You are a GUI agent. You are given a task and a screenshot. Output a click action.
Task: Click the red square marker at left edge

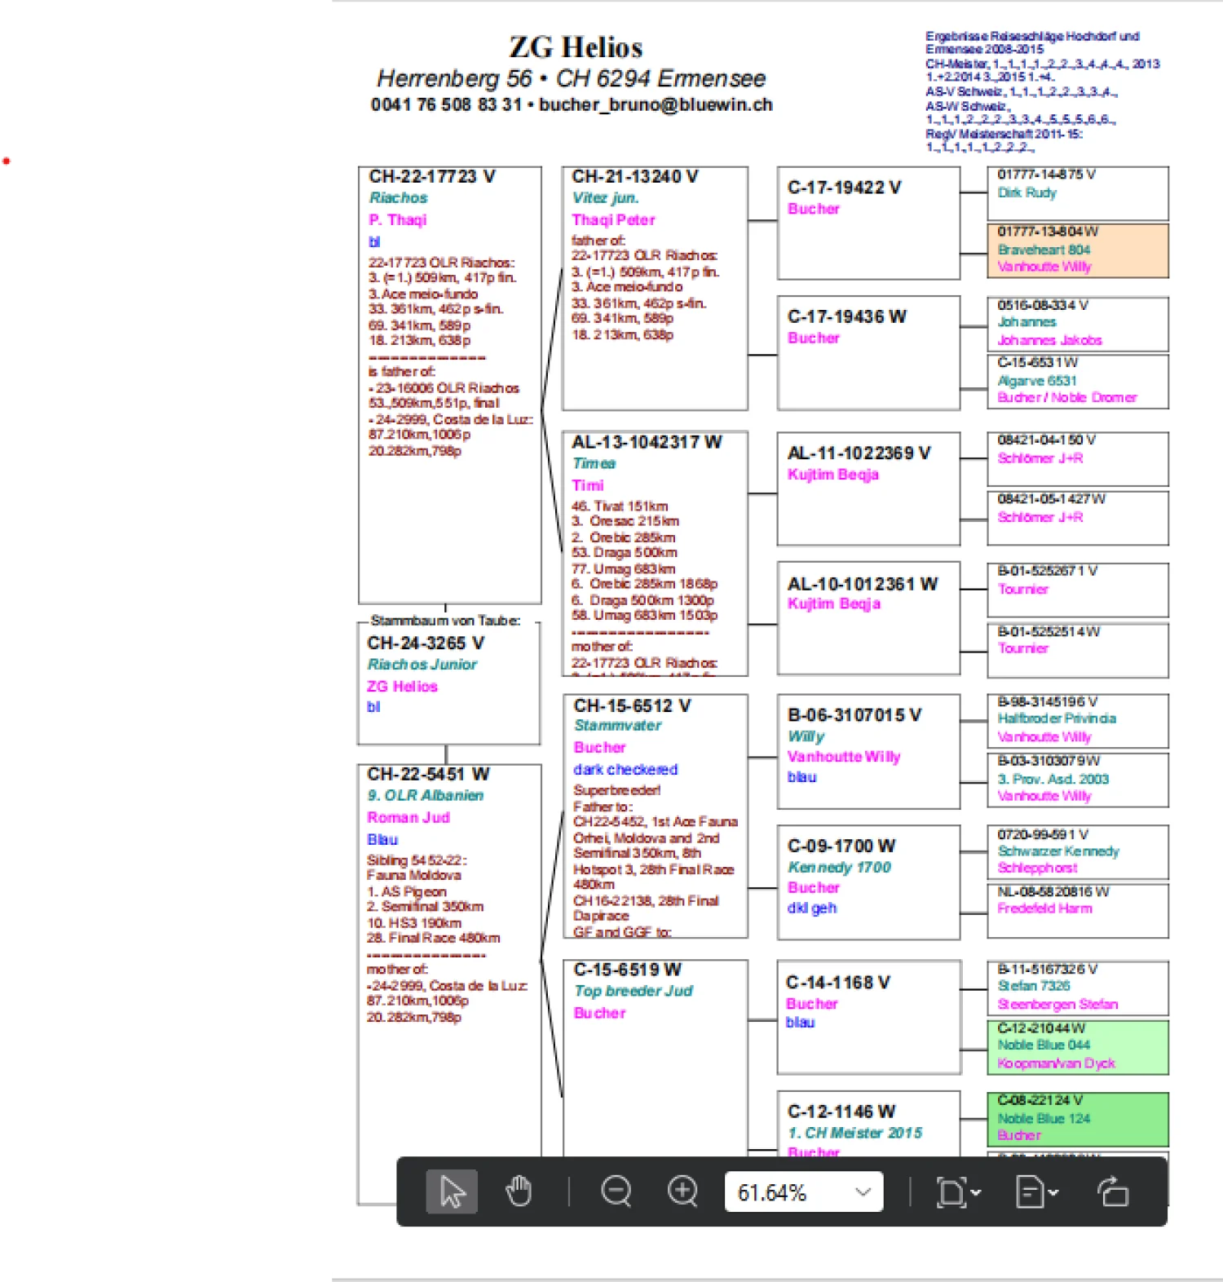pyautogui.click(x=7, y=162)
